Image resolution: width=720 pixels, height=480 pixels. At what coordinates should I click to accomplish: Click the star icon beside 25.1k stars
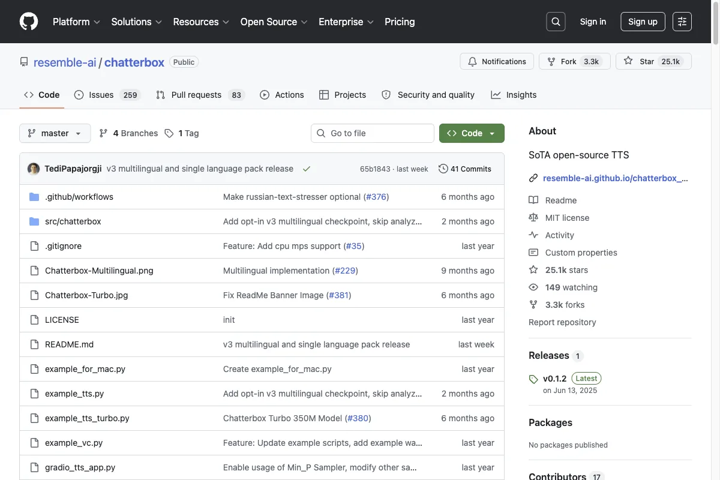[533, 270]
